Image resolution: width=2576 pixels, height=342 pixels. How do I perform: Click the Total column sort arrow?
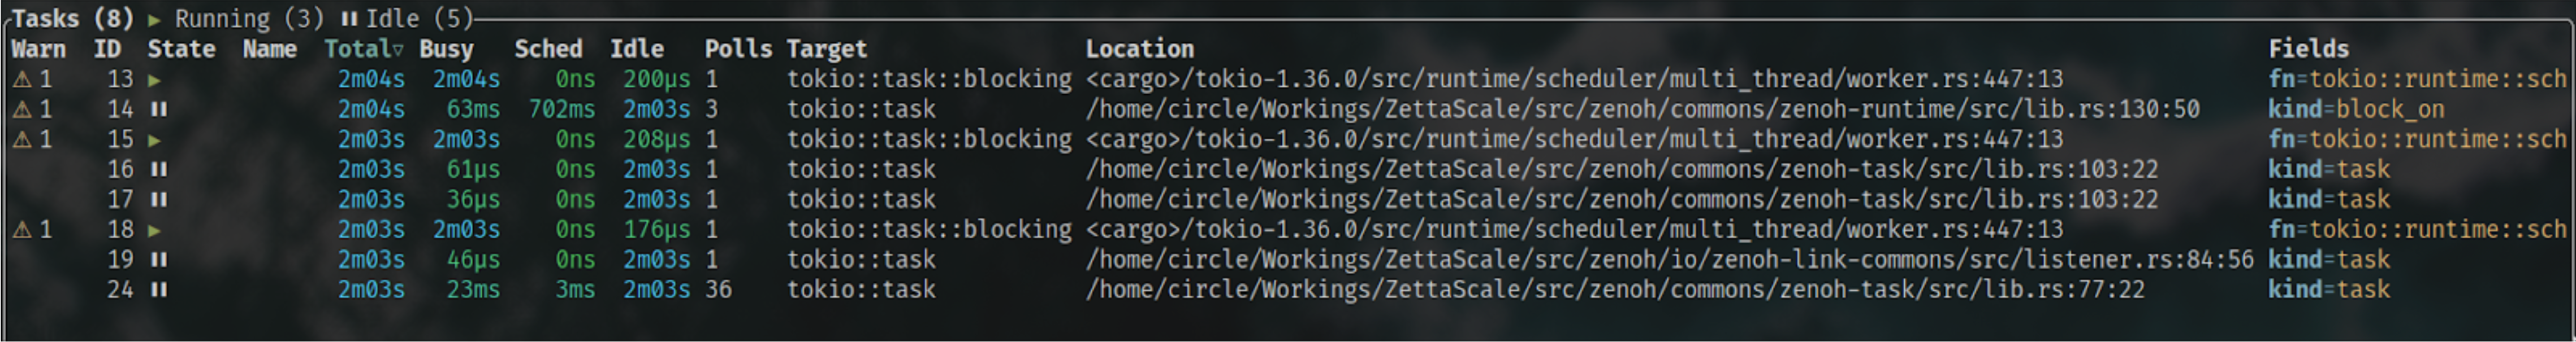(398, 50)
